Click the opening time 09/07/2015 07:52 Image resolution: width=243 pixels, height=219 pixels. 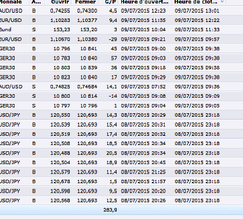click(x=143, y=87)
